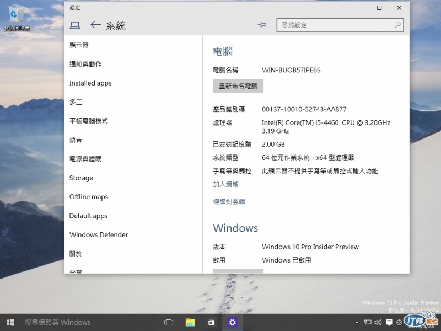Open the network tray icon
This screenshot has height=331, width=441.
coord(368,323)
